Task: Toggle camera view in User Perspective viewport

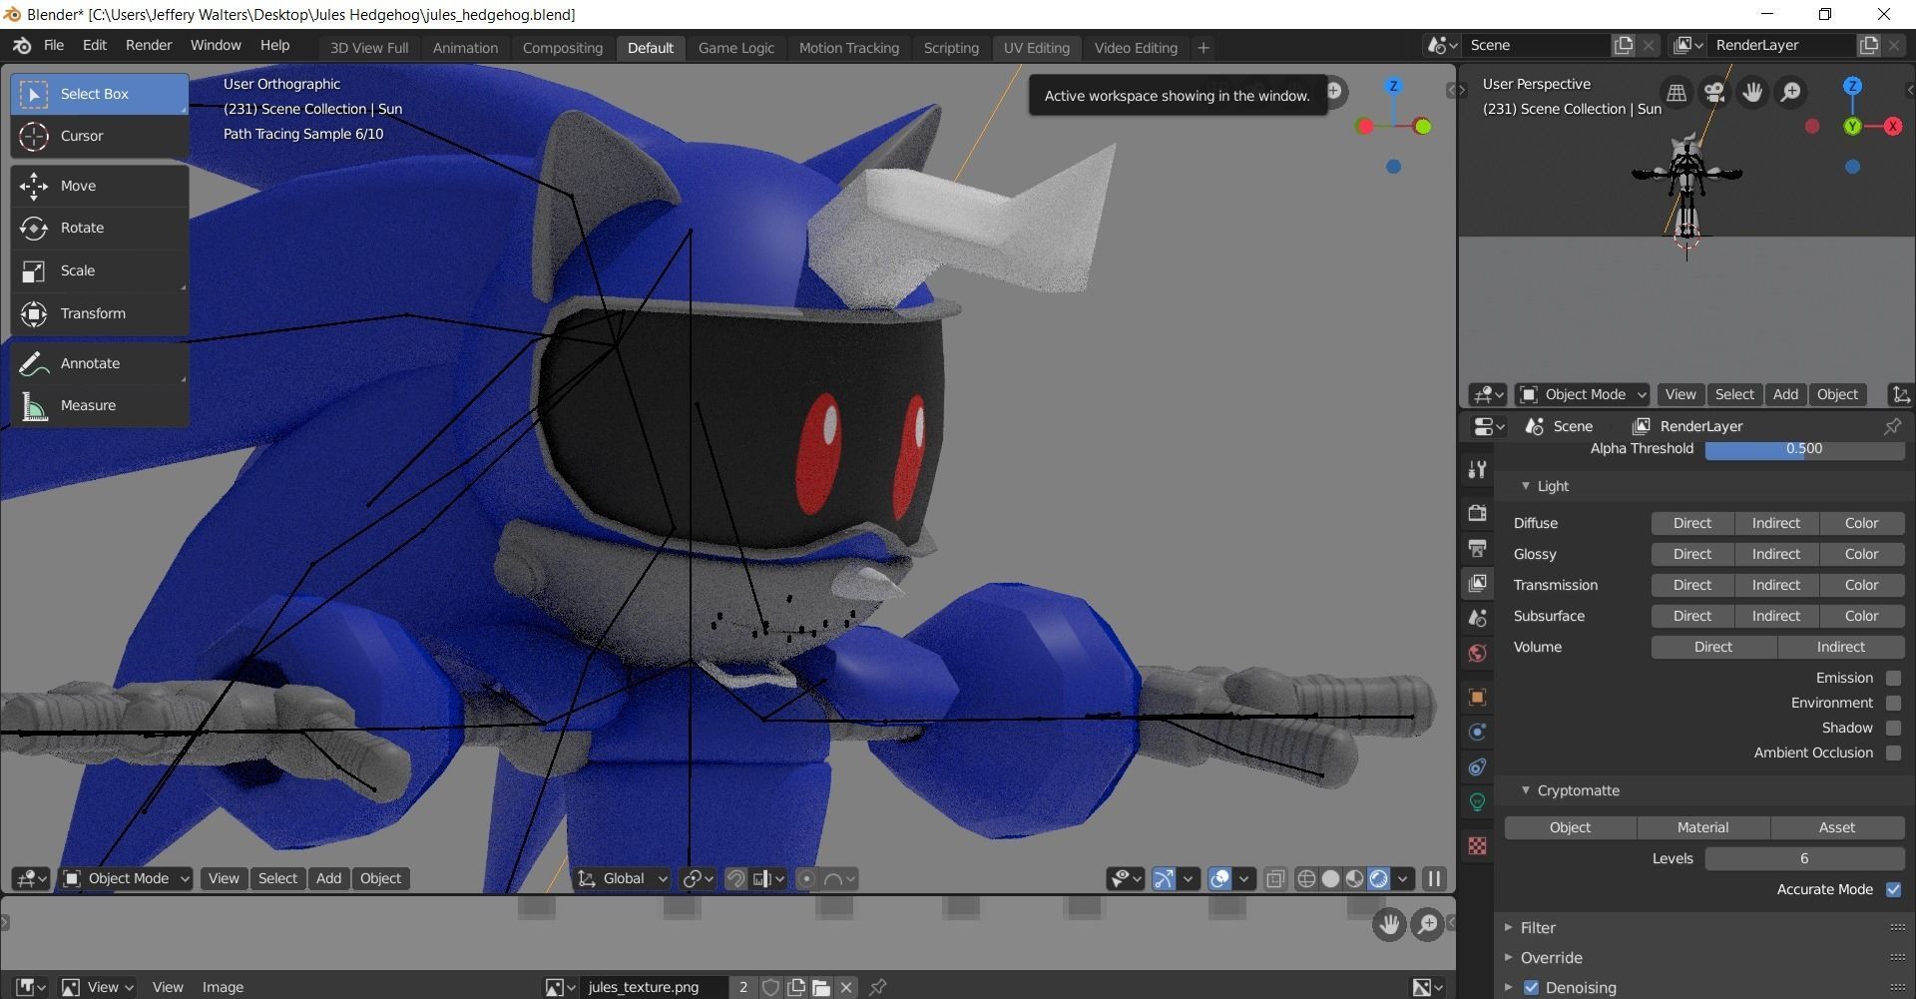Action: pos(1714,93)
